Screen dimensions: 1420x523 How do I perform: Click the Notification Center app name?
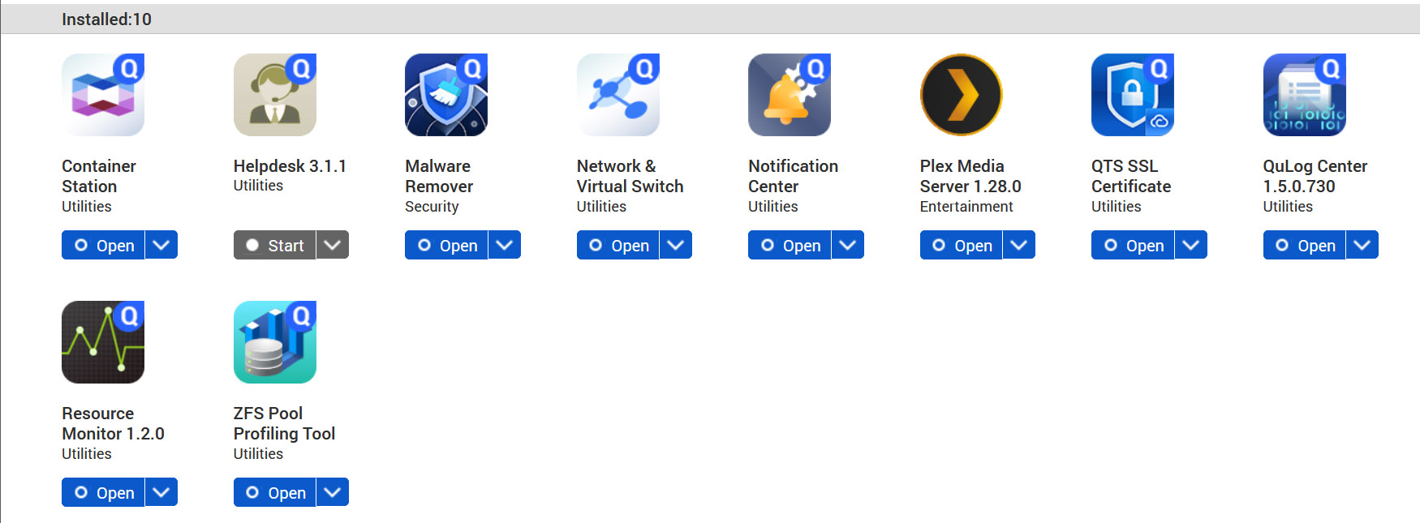tap(794, 176)
